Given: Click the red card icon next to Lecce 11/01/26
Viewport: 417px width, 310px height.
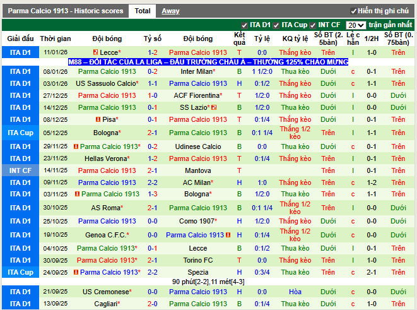Looking at the screenshot, I should 95,52.
